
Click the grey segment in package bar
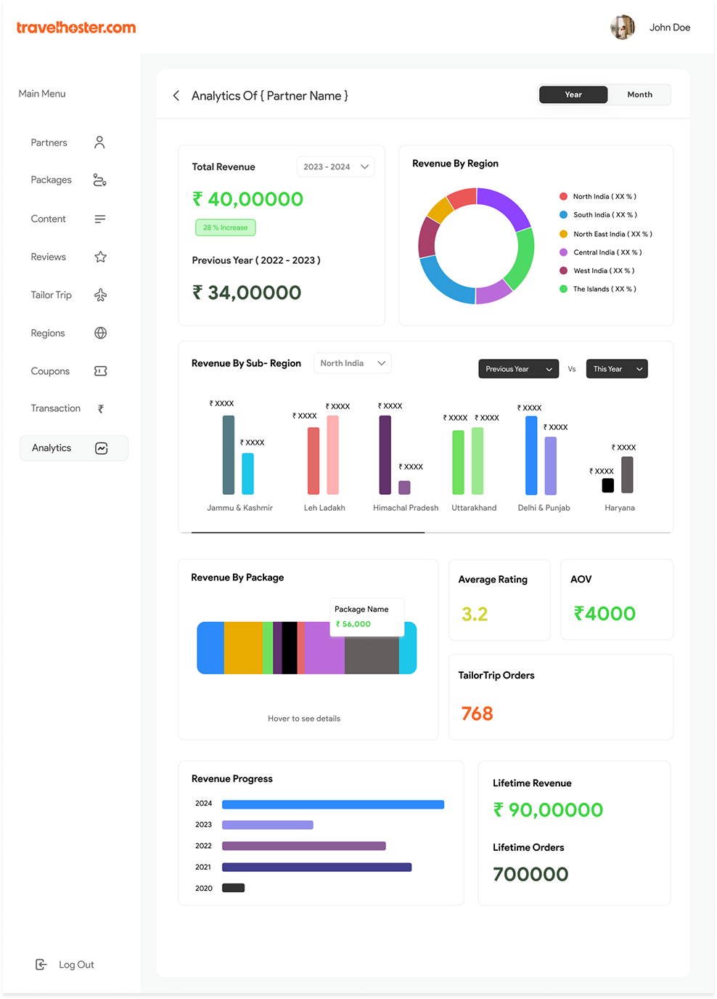click(372, 655)
